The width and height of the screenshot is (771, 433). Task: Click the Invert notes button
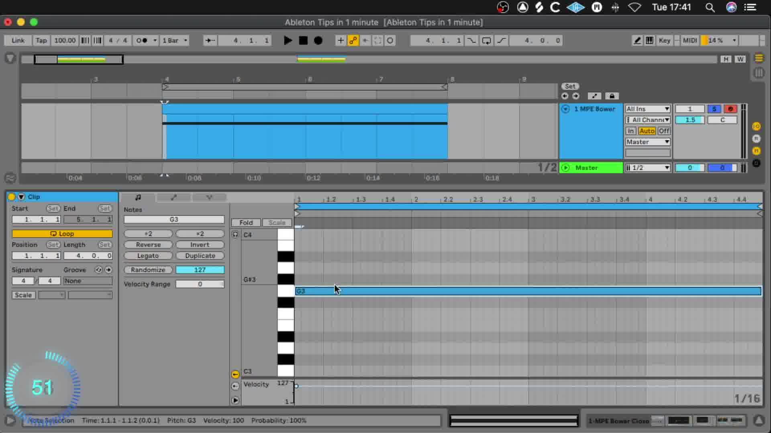point(200,245)
